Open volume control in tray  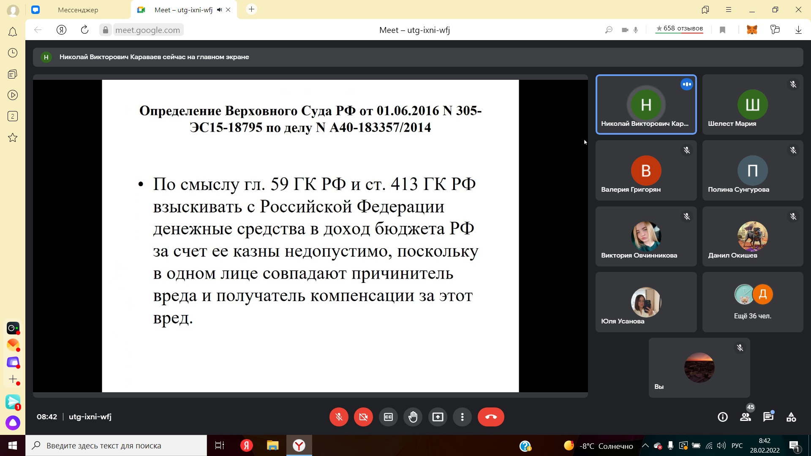721,446
